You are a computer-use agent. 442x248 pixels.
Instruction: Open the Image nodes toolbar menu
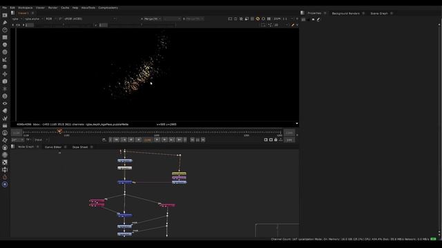(x=5, y=15)
